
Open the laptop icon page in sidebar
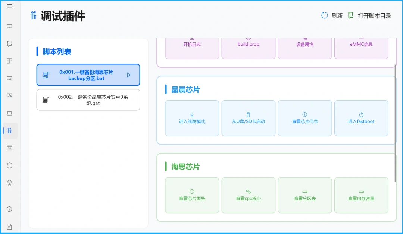point(10,113)
